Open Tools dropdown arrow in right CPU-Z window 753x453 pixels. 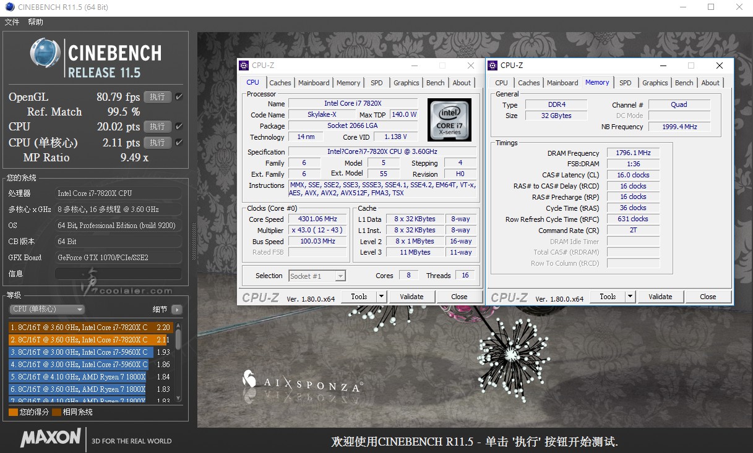[x=630, y=297]
